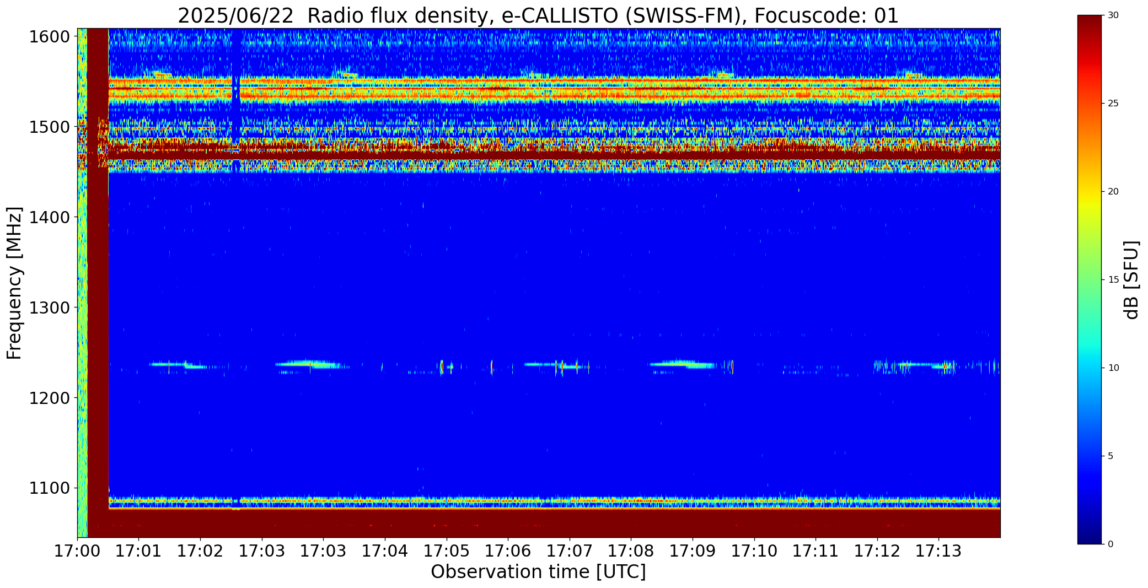Click the colorbar tick label 0
Screen dimensions: 1148x588
(1111, 544)
